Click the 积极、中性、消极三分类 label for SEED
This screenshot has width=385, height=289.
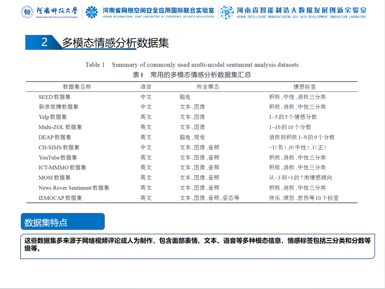point(297,97)
